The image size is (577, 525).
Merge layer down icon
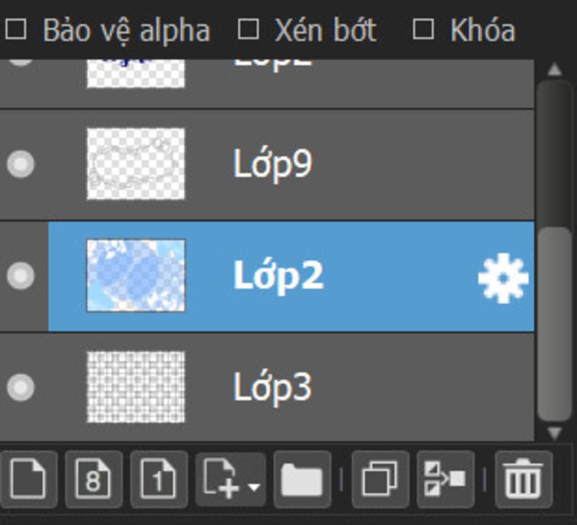[445, 479]
